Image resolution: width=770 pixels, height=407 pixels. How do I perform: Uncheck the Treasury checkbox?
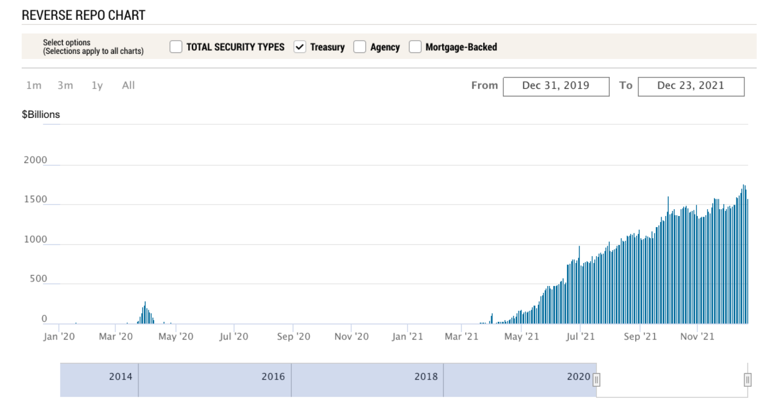300,47
